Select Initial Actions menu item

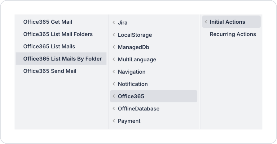point(231,22)
